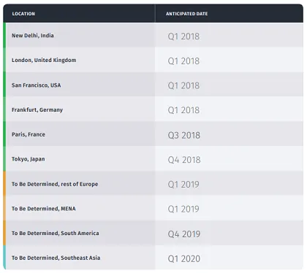The height and width of the screenshot is (273, 307).
Task: Click the New Delhi, India row
Action: pos(153,35)
